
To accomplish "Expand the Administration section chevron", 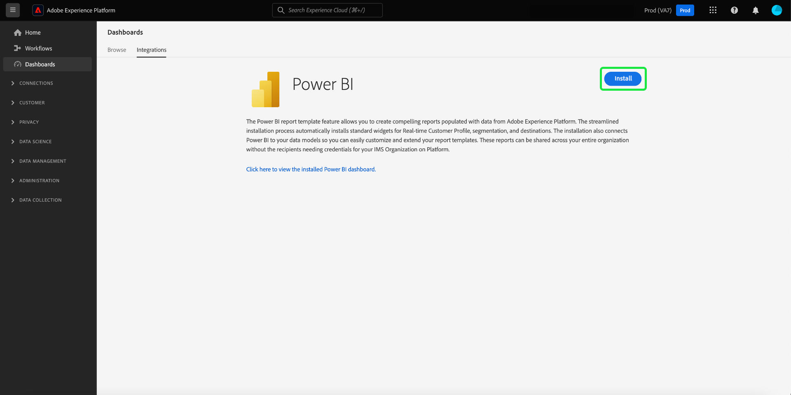I will pos(13,181).
